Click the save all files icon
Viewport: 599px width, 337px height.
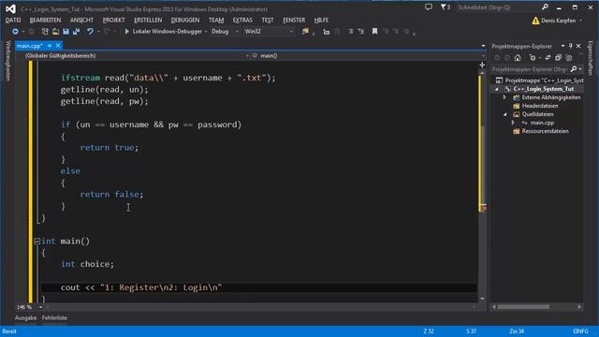point(77,31)
